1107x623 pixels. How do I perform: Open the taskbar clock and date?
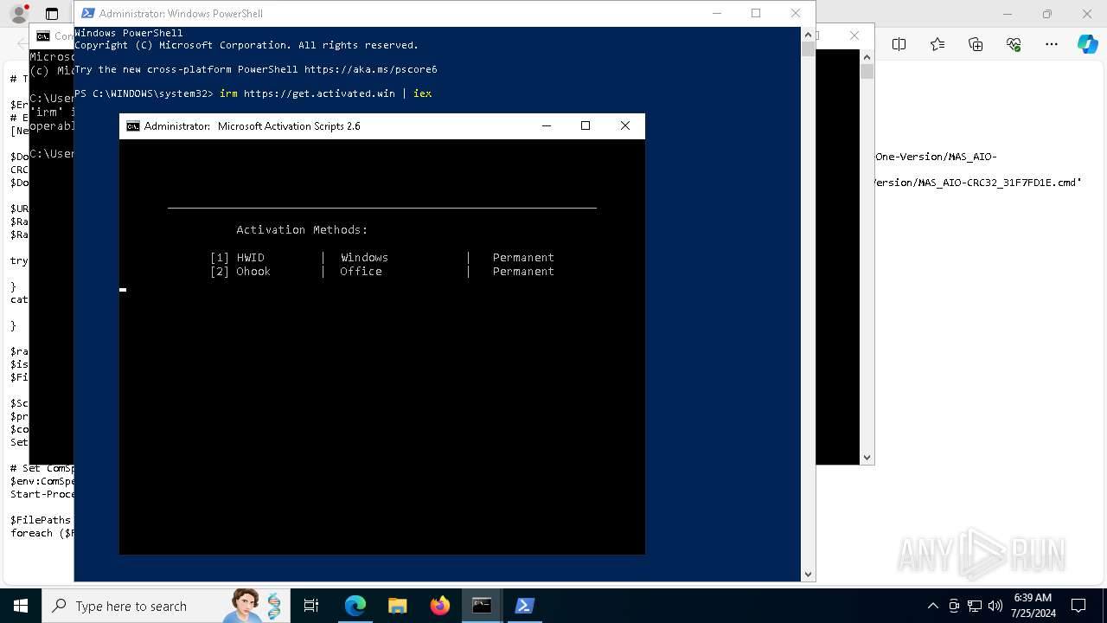(x=1034, y=606)
